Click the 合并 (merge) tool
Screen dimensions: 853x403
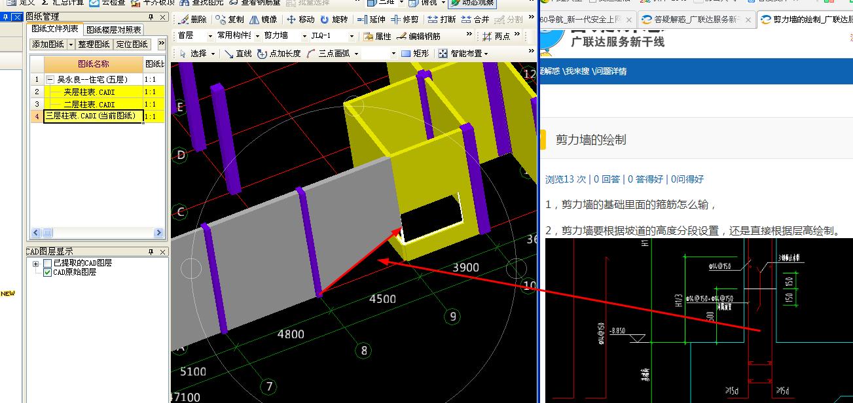[475, 20]
